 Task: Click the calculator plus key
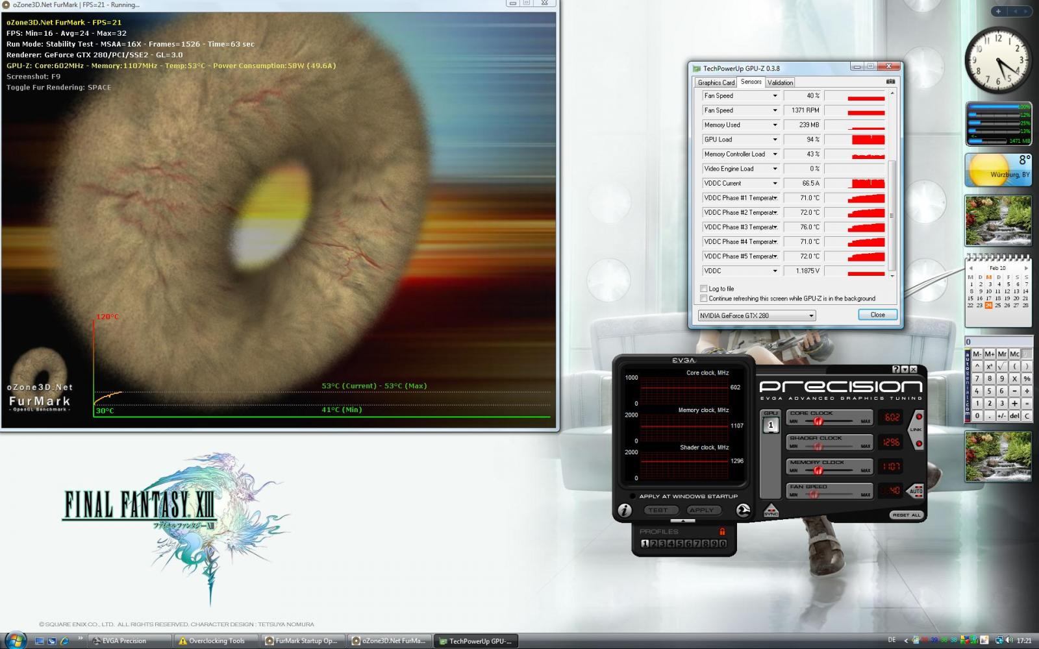pos(1014,404)
